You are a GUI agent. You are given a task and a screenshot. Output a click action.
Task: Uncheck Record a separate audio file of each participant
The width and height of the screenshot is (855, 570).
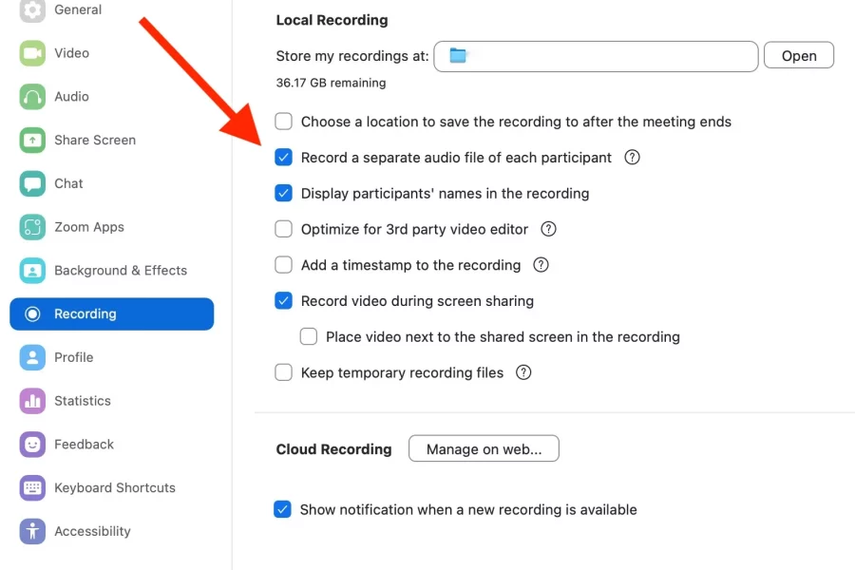coord(283,157)
